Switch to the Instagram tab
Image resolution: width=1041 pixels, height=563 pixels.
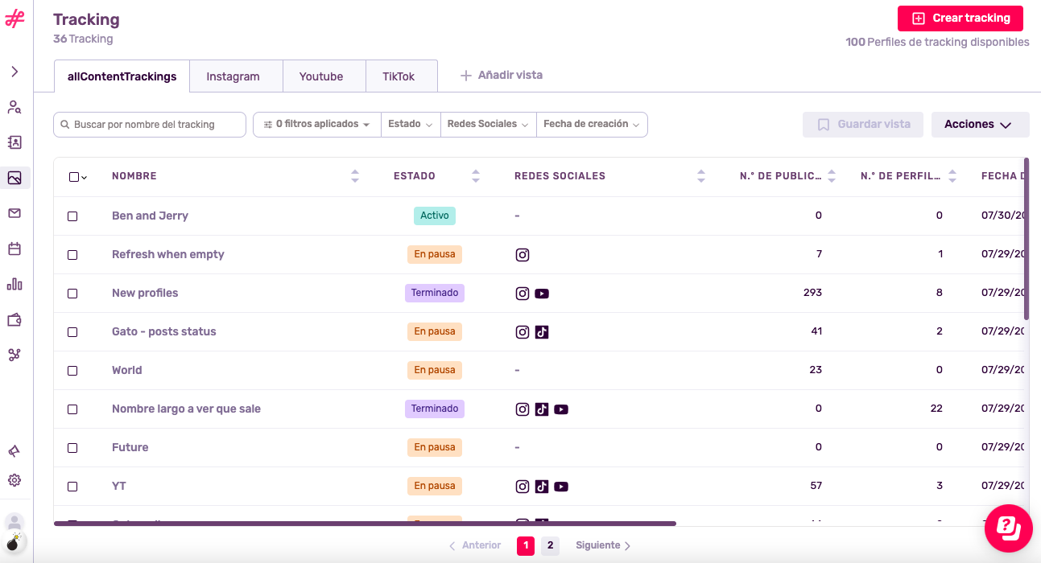click(233, 76)
